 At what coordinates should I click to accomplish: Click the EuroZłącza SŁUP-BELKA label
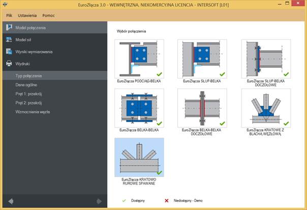[x=202, y=81]
